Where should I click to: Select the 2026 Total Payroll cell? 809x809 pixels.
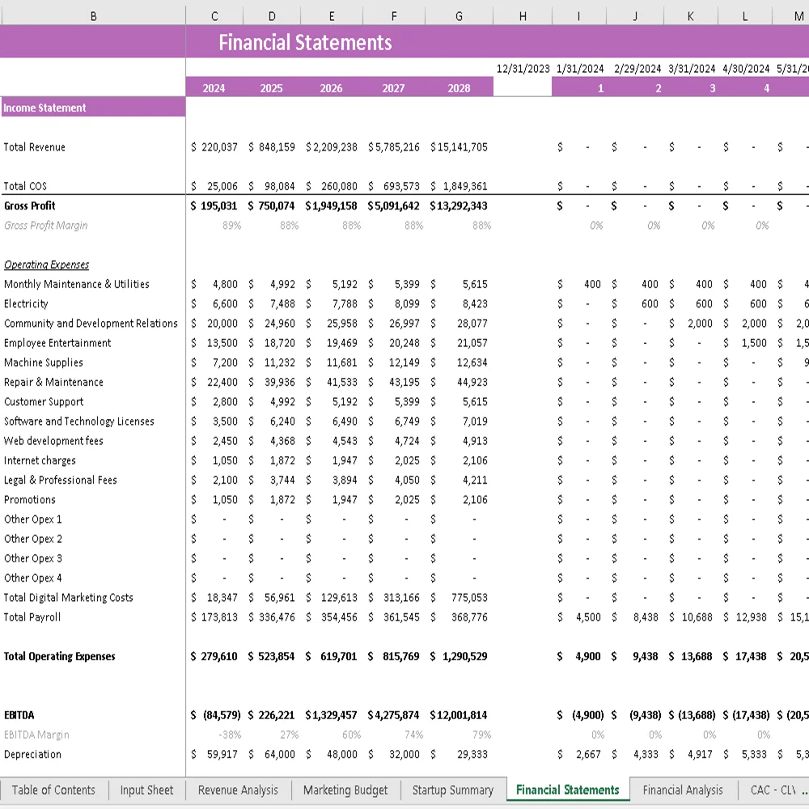332,617
